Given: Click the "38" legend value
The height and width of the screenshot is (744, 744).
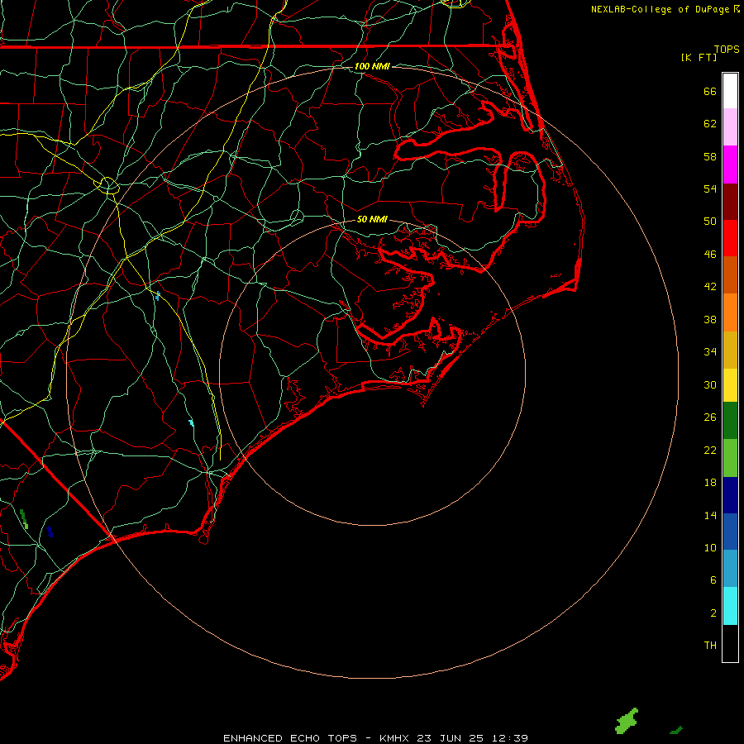Looking at the screenshot, I should click(x=710, y=319).
